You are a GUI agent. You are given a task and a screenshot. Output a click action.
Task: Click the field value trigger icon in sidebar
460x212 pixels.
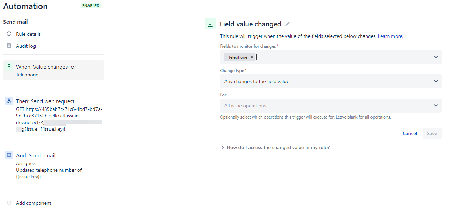click(x=9, y=67)
